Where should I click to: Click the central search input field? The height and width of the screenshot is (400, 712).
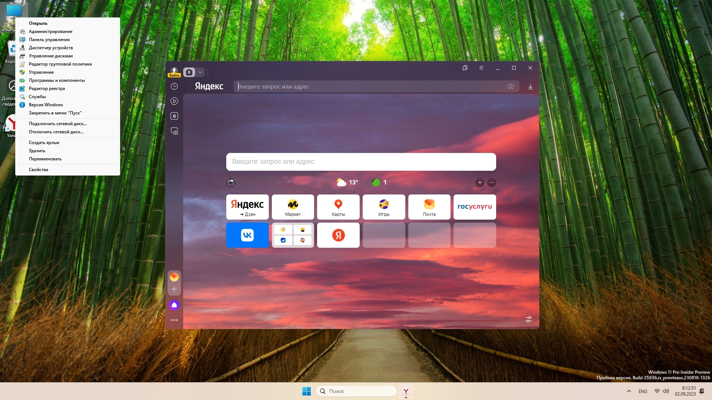[361, 162]
